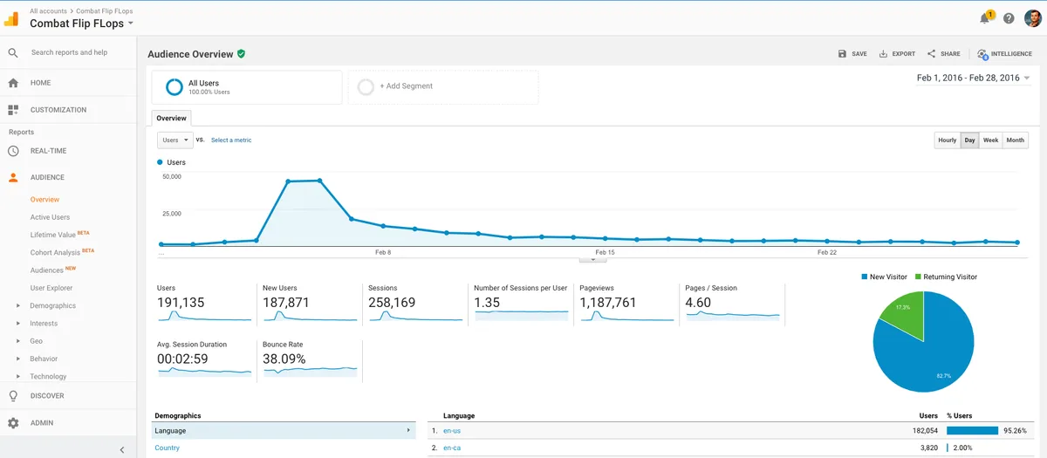The width and height of the screenshot is (1047, 458).
Task: Click the Discover lightbulb icon
Action: pyautogui.click(x=13, y=395)
